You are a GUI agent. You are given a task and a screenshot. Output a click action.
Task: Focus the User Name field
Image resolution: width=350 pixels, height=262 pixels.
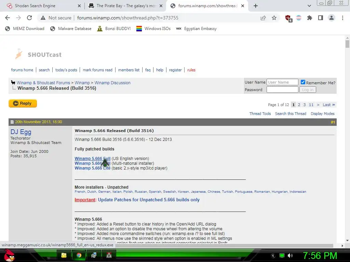point(282,82)
